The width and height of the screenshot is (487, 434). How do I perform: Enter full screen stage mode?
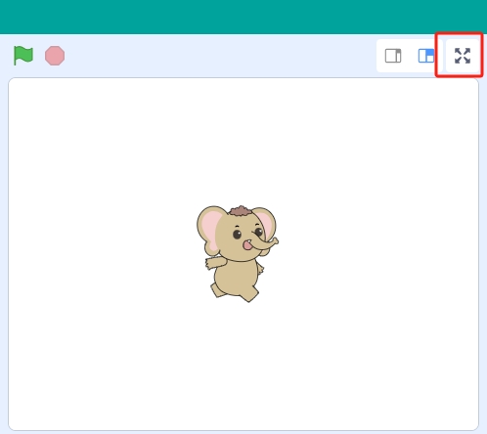click(x=463, y=56)
